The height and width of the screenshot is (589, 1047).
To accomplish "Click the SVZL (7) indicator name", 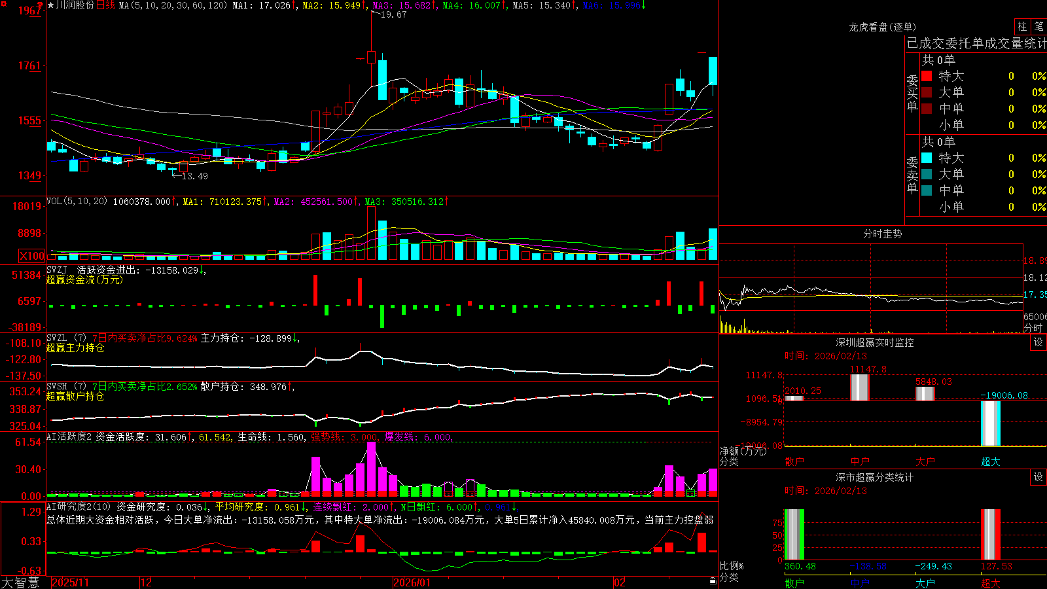I will [66, 338].
